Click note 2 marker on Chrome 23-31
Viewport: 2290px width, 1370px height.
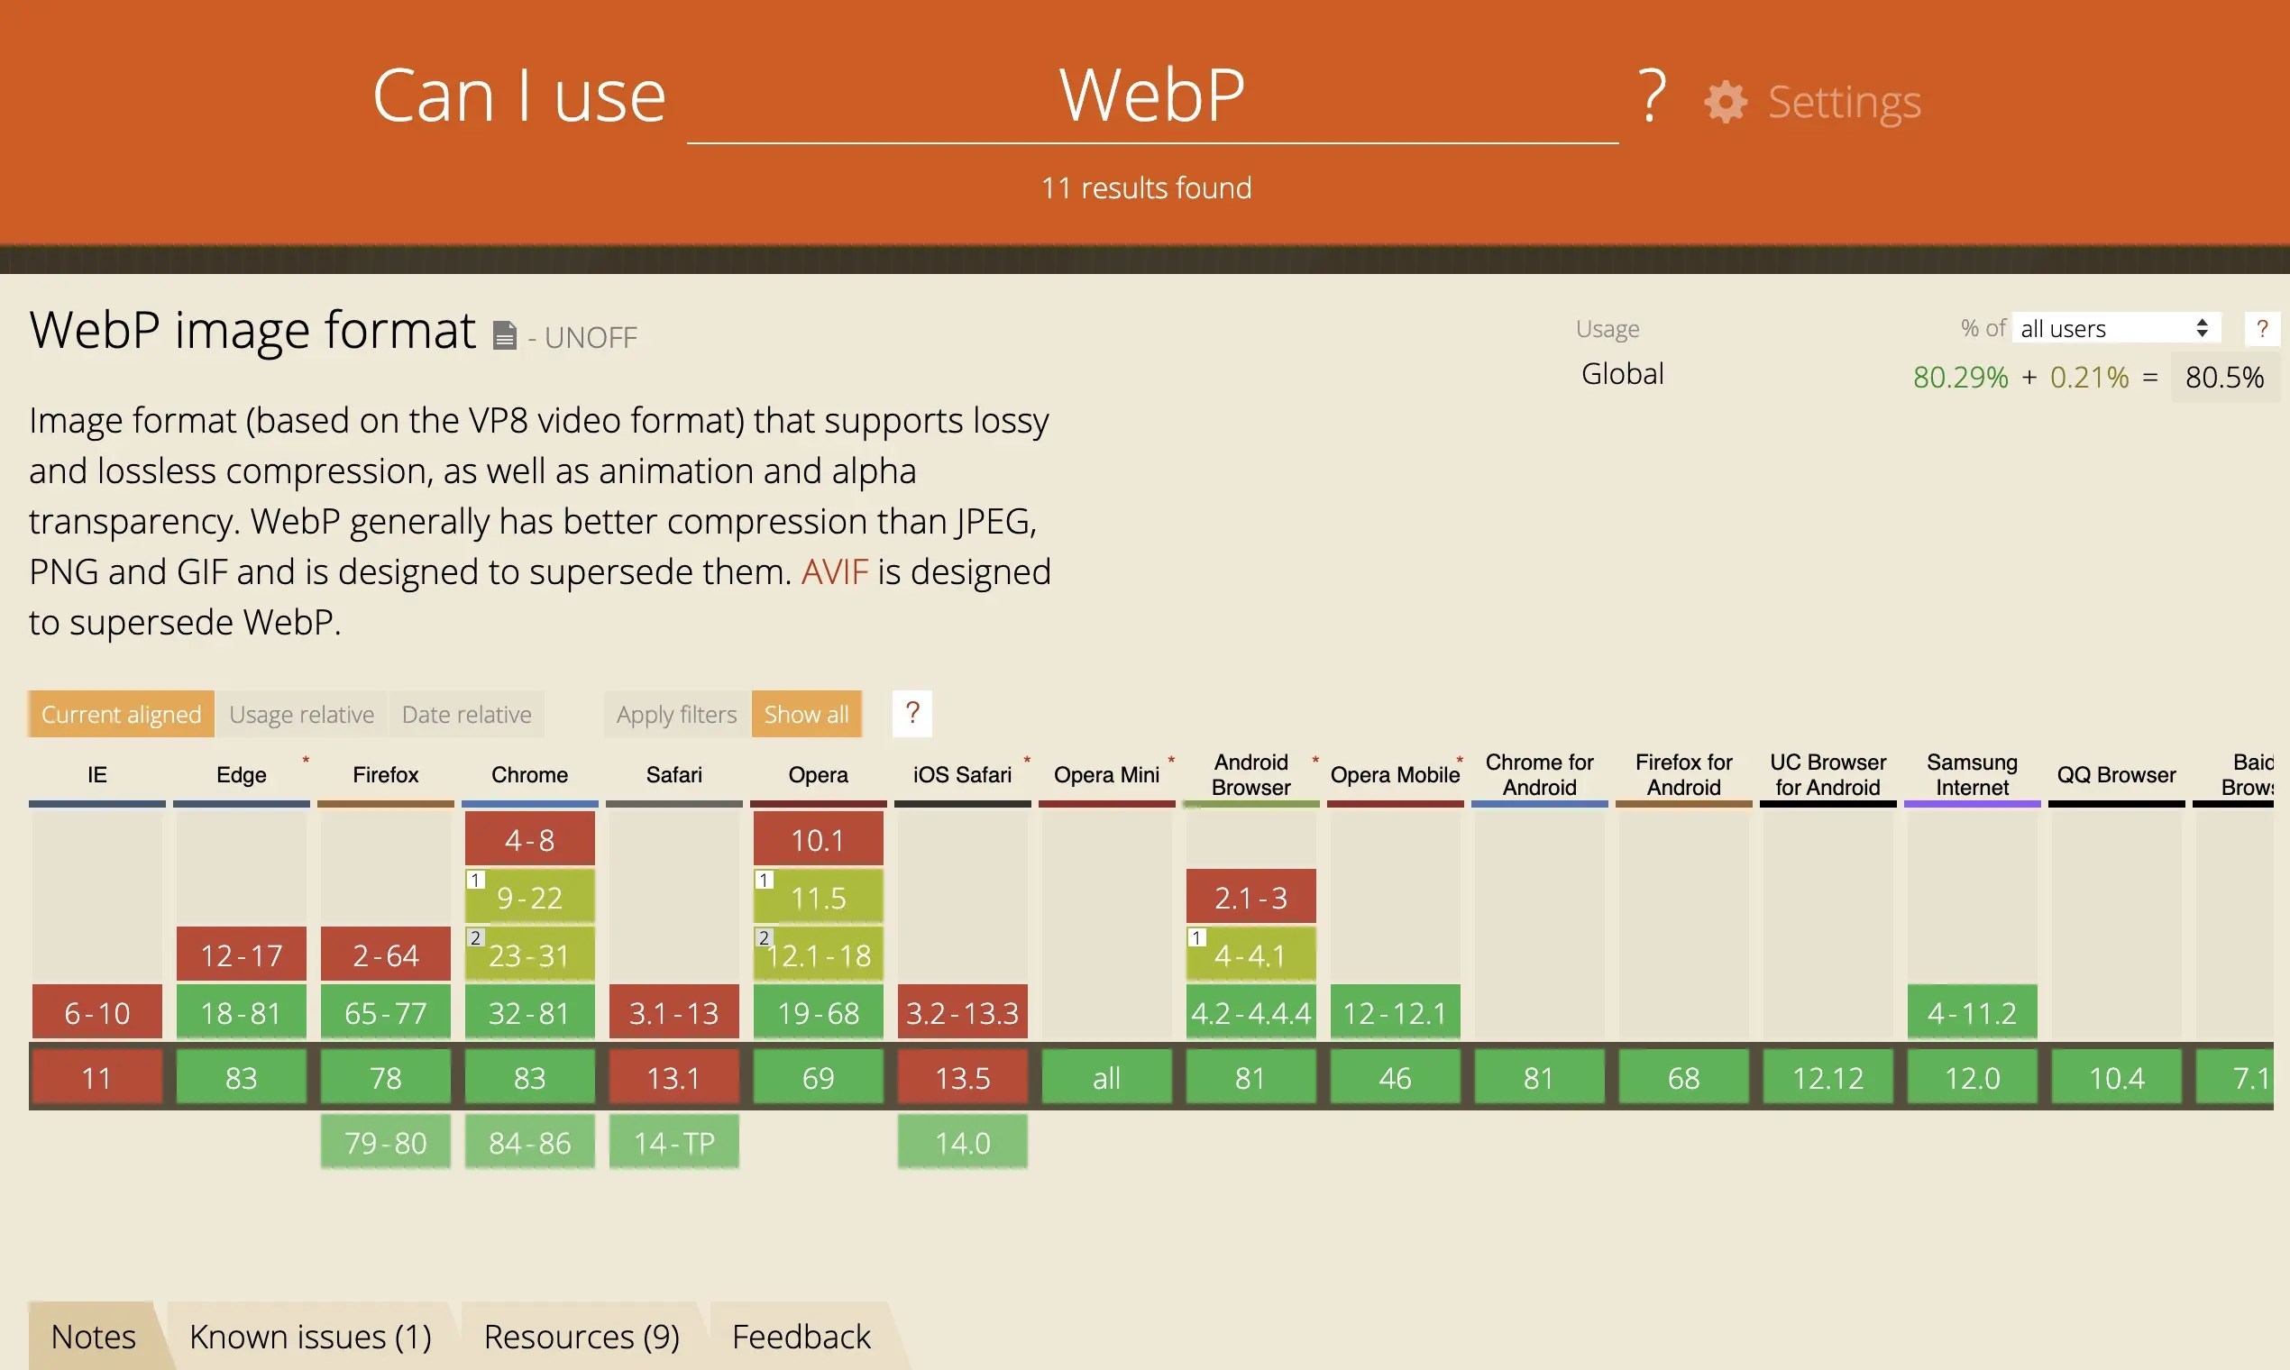pyautogui.click(x=475, y=938)
